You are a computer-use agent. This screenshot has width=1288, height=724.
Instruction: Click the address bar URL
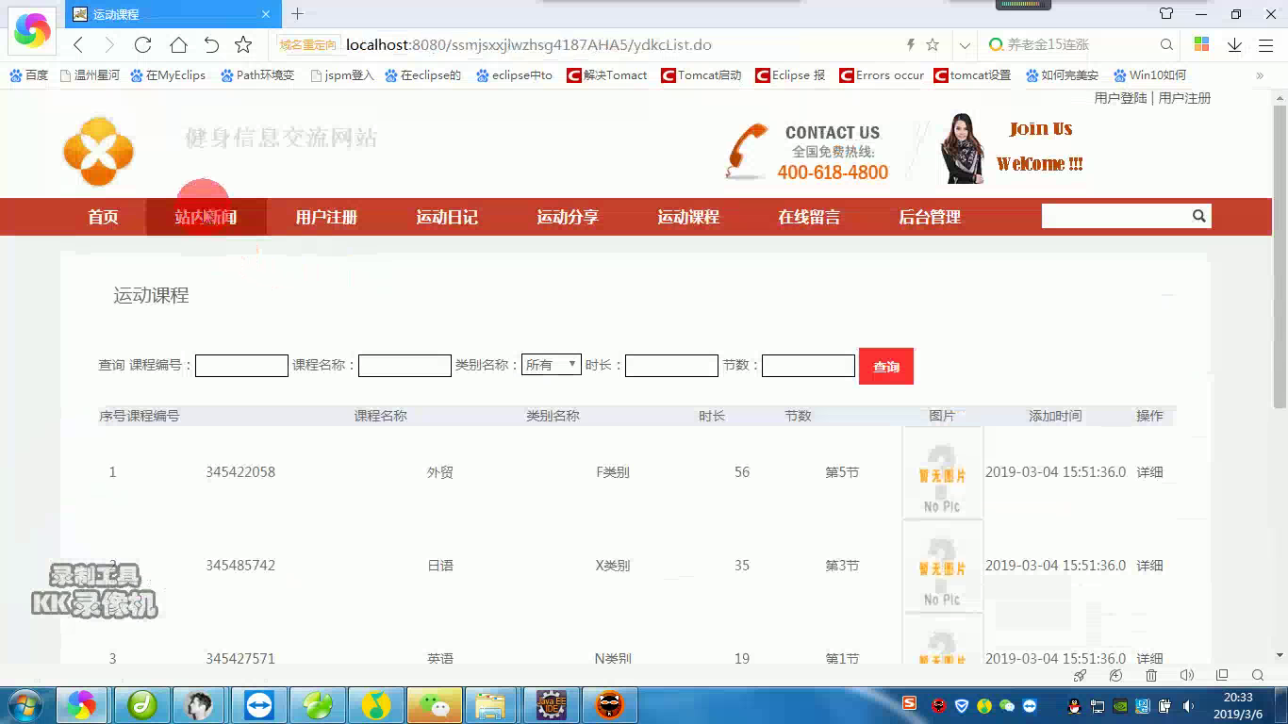tap(529, 44)
